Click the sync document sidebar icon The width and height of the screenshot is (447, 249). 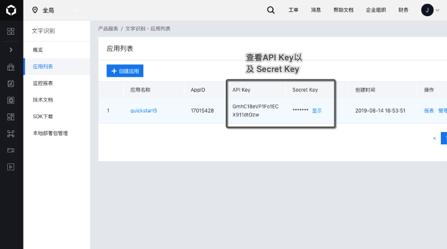(11, 84)
